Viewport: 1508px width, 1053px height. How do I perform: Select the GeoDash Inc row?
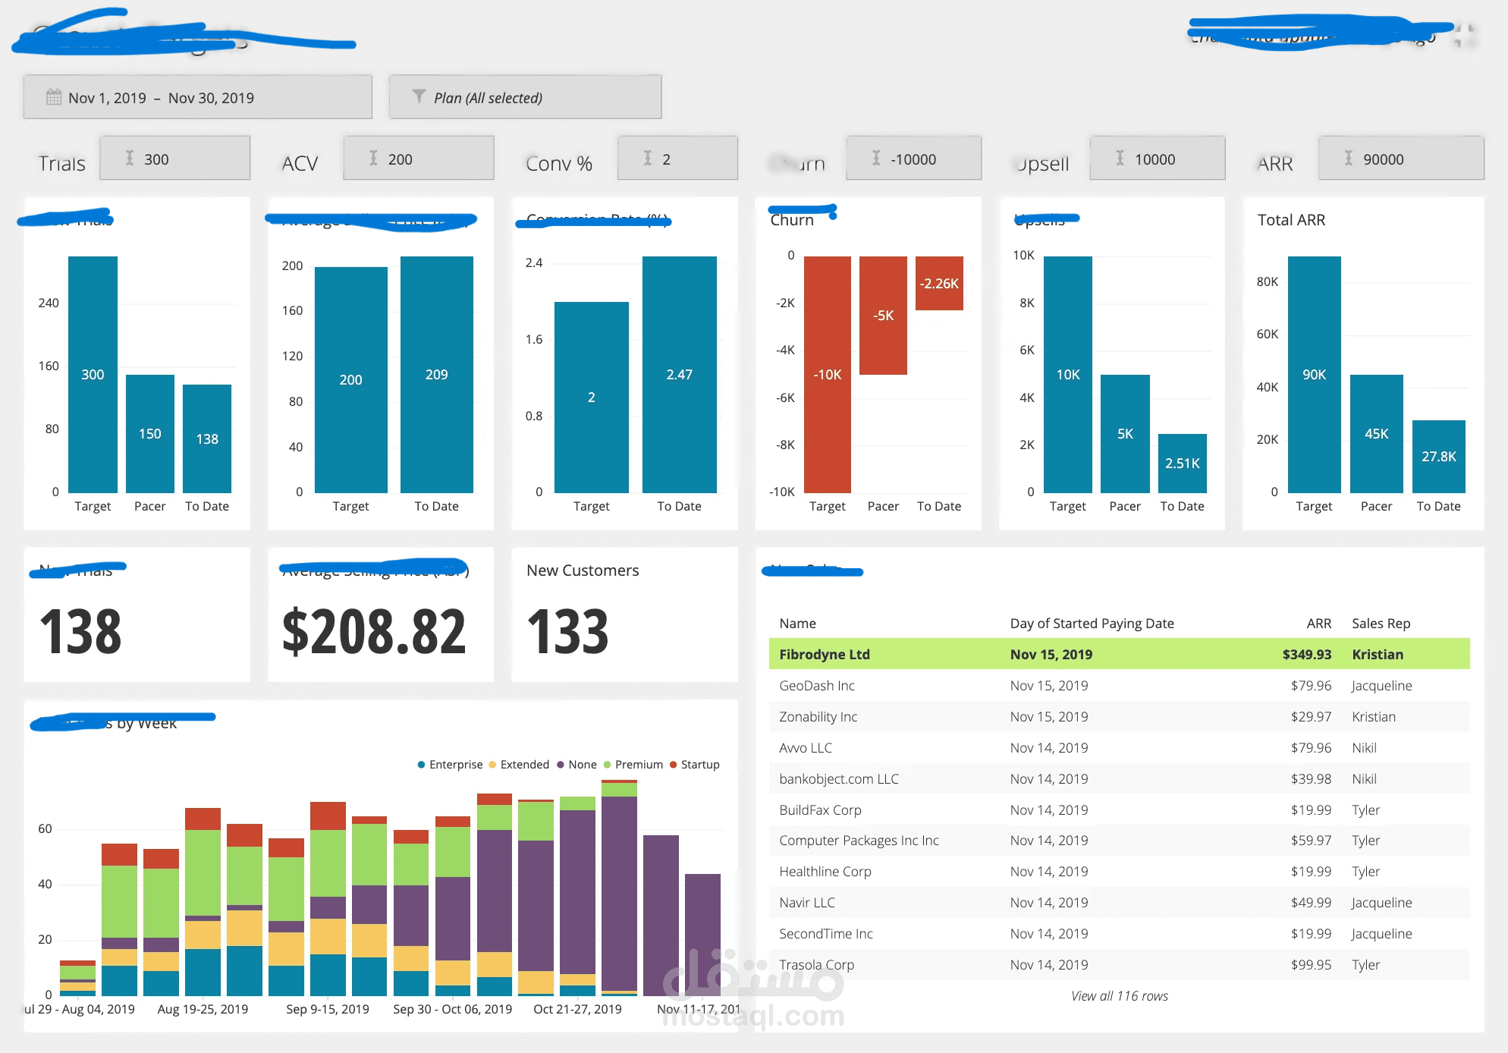[x=1120, y=686]
